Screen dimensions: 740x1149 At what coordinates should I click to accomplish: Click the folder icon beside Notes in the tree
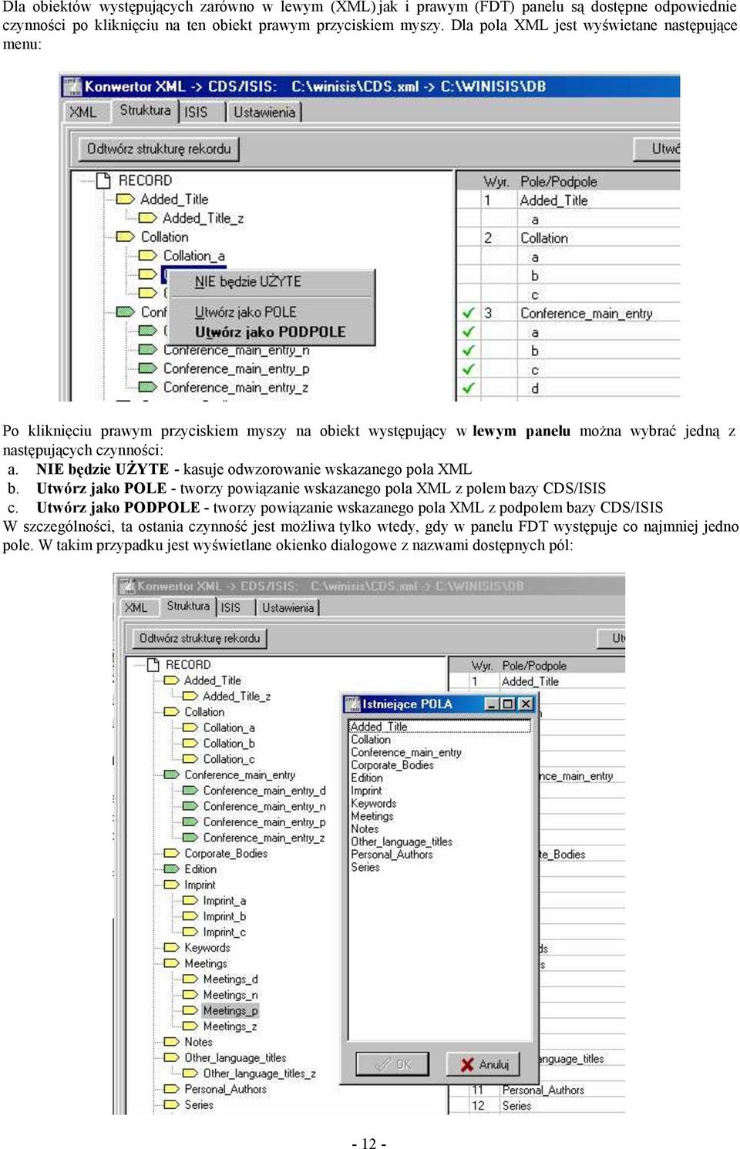pos(171,1042)
